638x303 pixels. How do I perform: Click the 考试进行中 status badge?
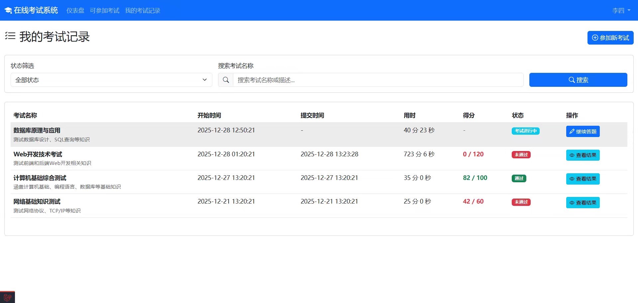click(x=525, y=131)
